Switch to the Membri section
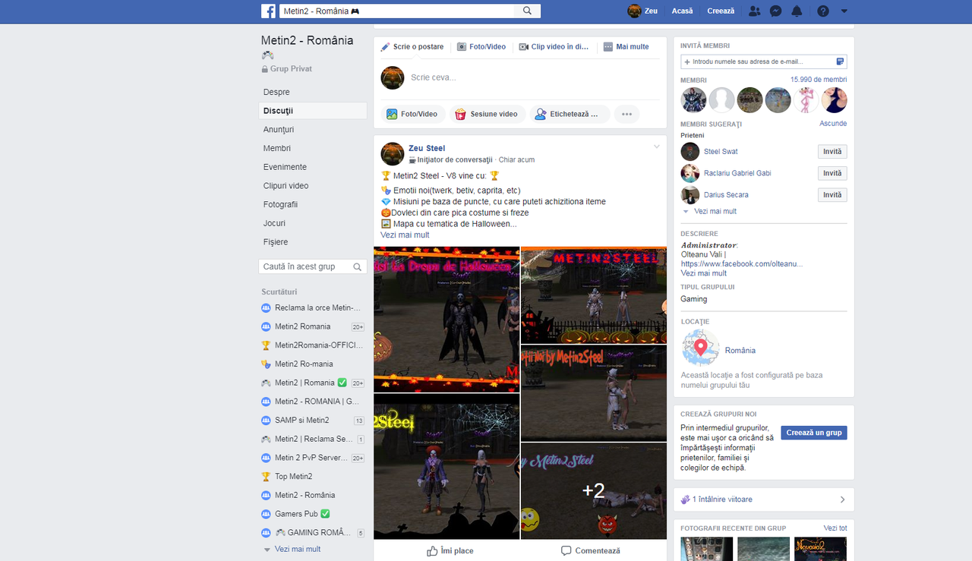This screenshot has height=561, width=972. [x=276, y=148]
